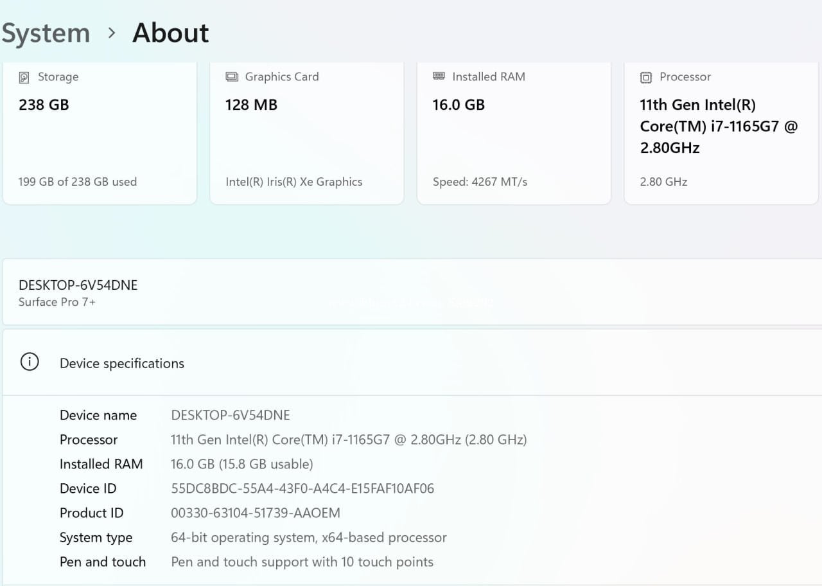Select the Product ID value 00330-63104-51739-AAOEM

[255, 513]
